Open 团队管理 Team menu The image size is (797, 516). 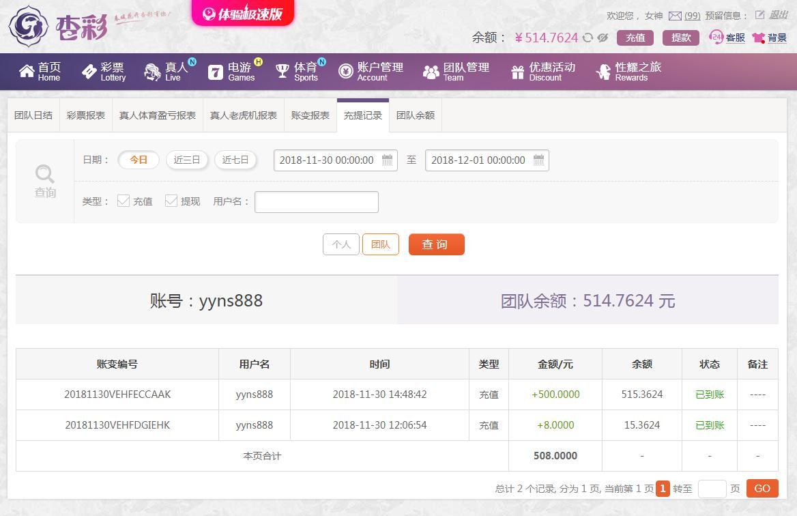(x=456, y=72)
